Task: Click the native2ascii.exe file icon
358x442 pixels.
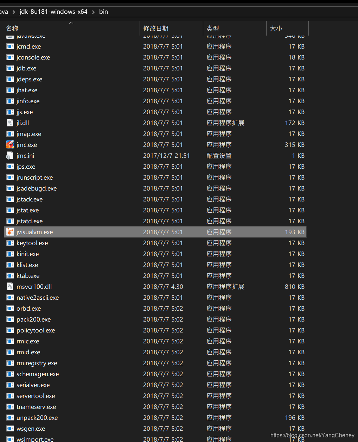Action: (x=10, y=297)
